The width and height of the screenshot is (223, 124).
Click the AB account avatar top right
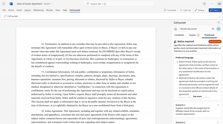[x=219, y=4]
